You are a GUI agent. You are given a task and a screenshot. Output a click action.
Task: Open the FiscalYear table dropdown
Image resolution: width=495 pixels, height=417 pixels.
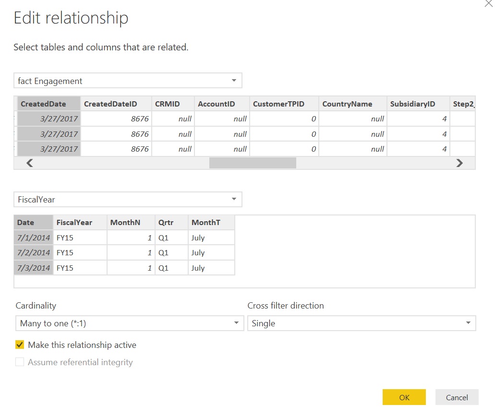[128, 199]
